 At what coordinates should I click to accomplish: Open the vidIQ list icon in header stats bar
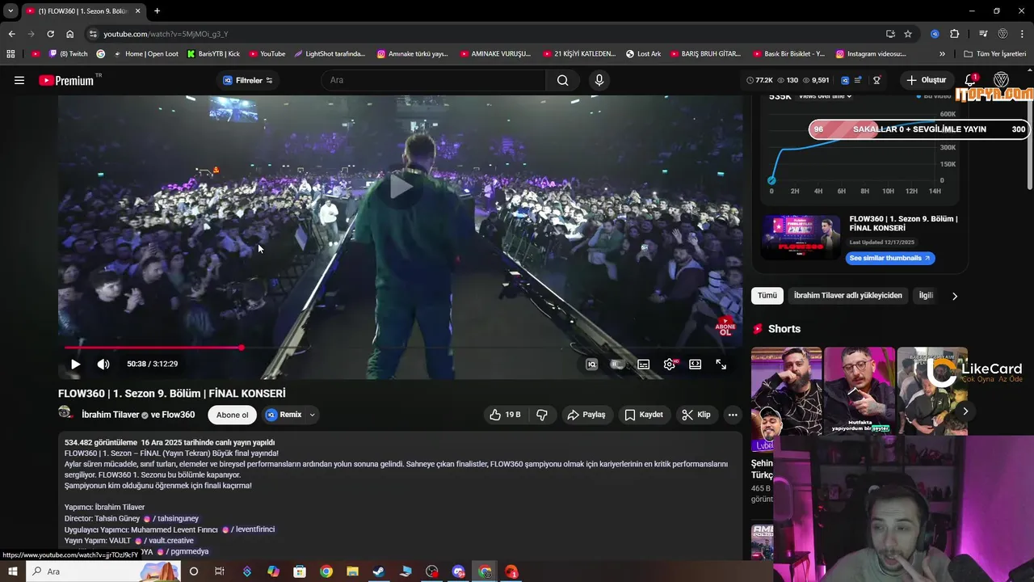click(858, 80)
